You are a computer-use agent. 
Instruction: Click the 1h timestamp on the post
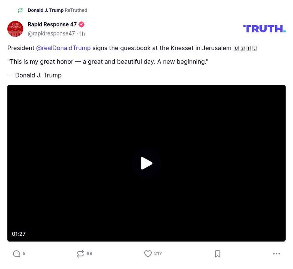click(82, 33)
